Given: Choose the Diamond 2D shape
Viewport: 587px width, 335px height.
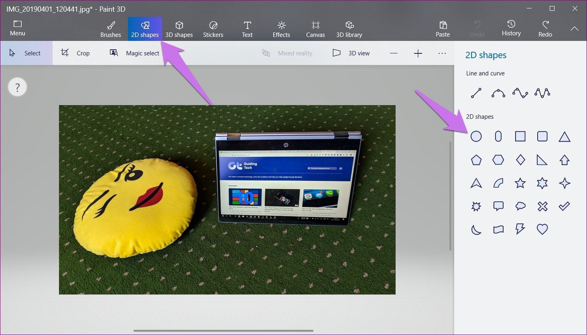Looking at the screenshot, I should pyautogui.click(x=520, y=160).
